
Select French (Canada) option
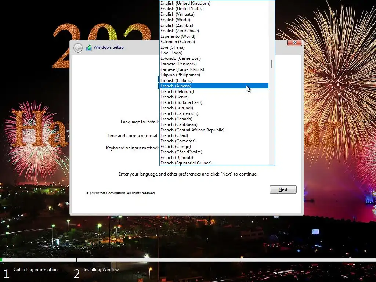[x=214, y=119]
